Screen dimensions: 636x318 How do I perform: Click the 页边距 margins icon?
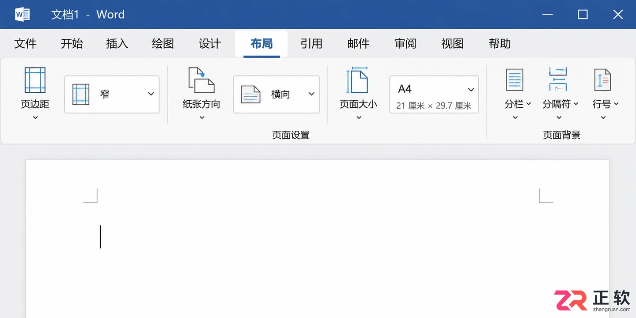click(x=35, y=80)
